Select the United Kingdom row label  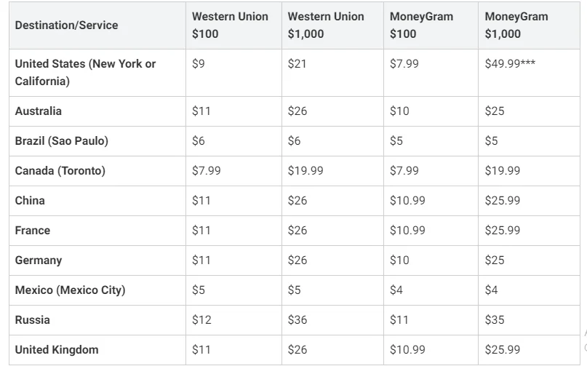pos(57,350)
